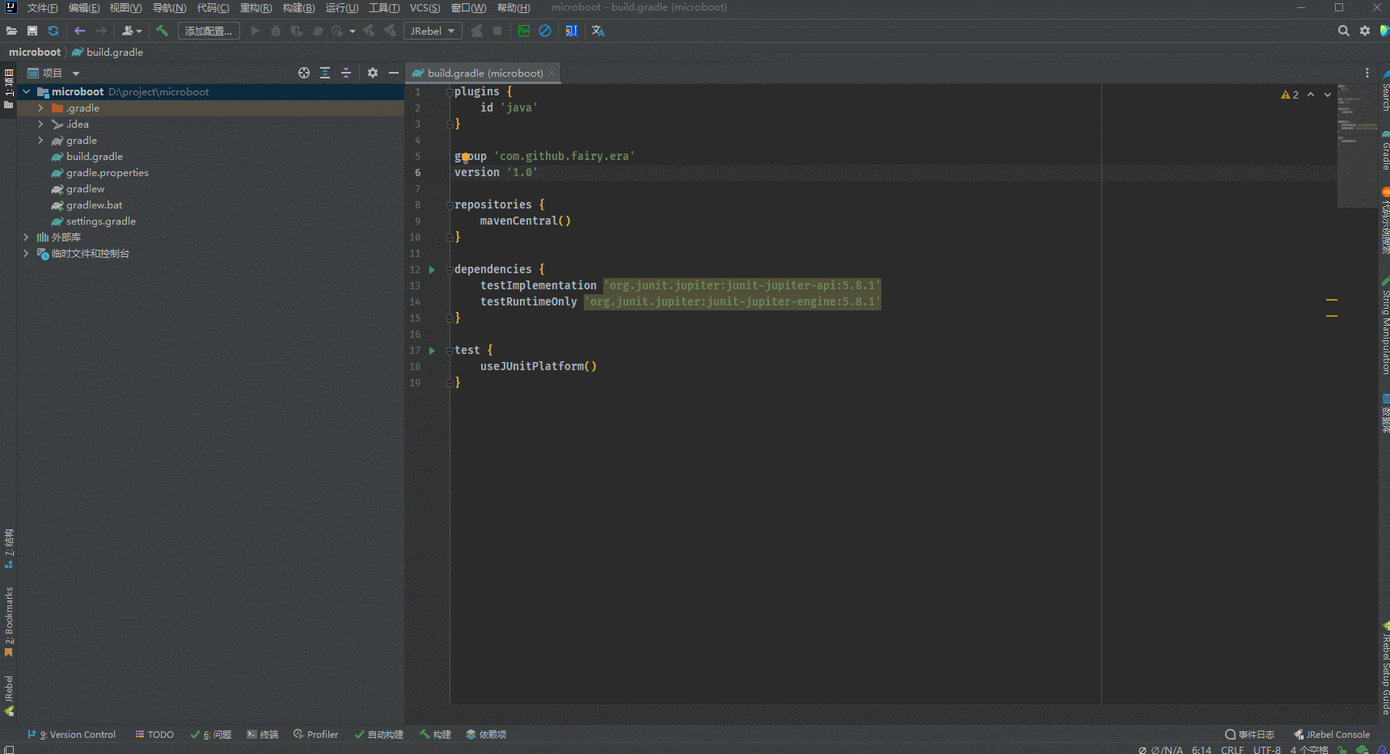Viewport: 1390px width, 754px height.
Task: Open the VCS(S) menu
Action: 425,8
